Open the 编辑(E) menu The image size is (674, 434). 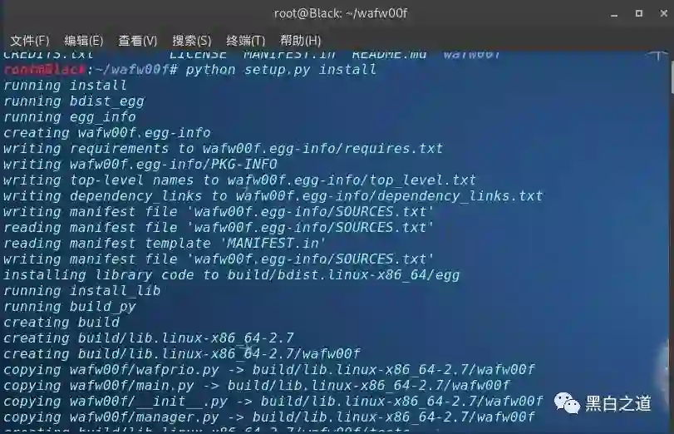pyautogui.click(x=83, y=41)
